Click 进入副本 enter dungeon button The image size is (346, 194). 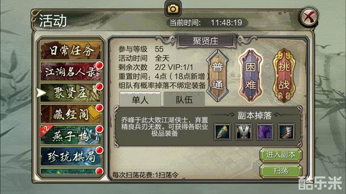[x=281, y=155]
